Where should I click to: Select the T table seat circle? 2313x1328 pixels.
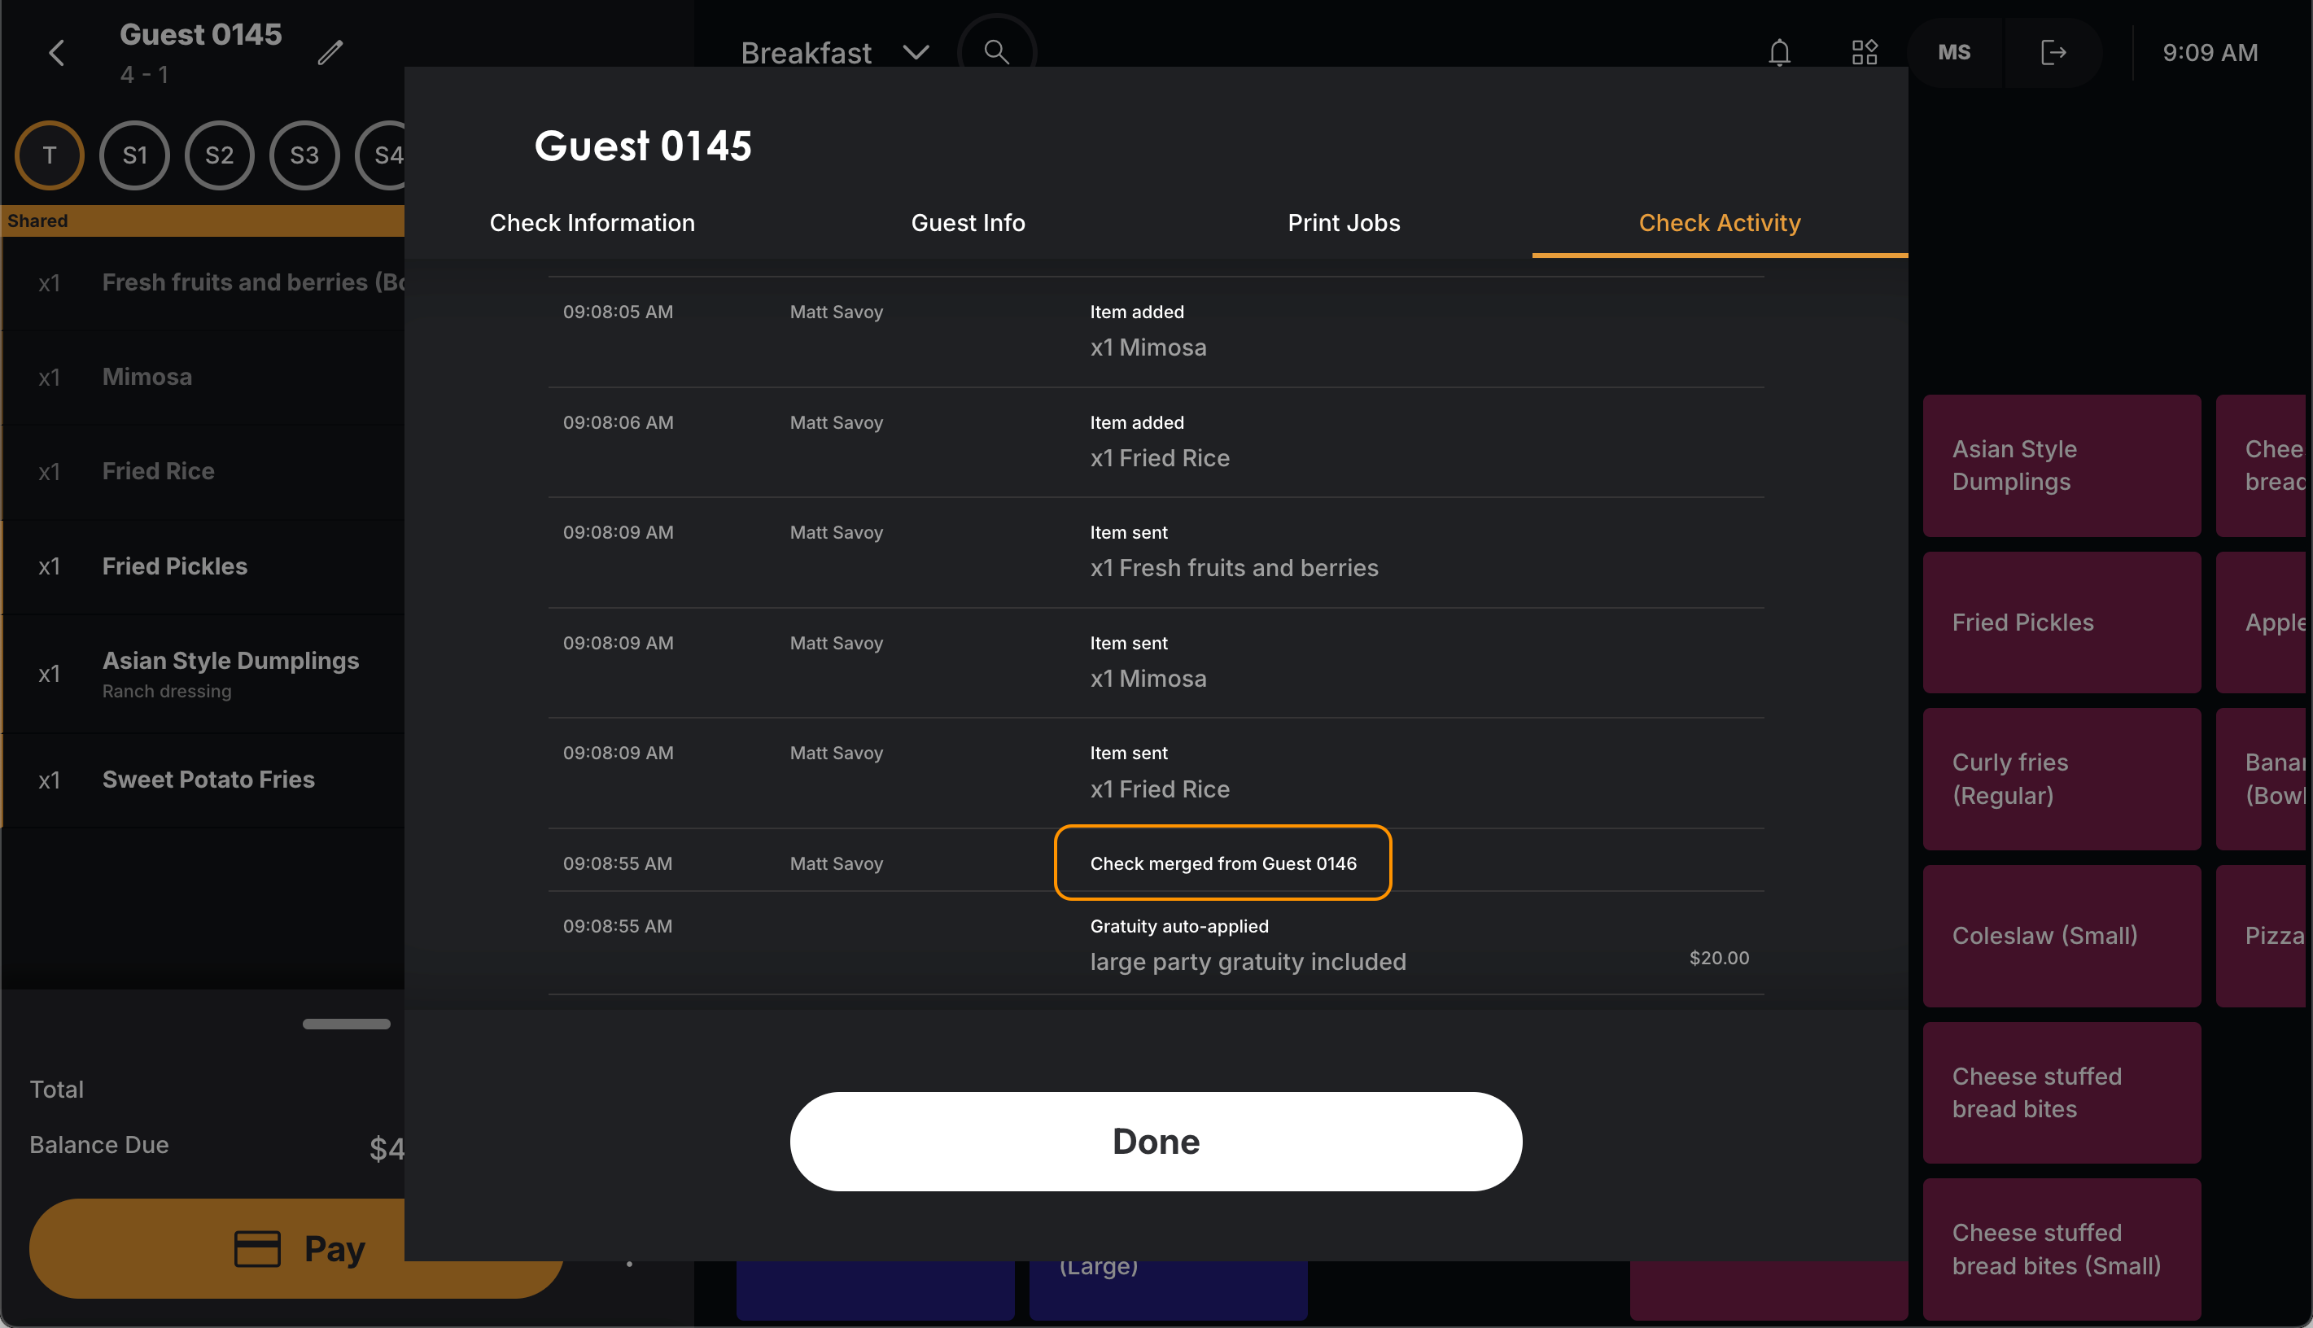pyautogui.click(x=50, y=155)
